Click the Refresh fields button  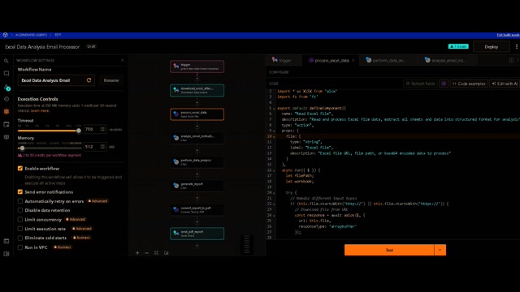[x=421, y=84]
